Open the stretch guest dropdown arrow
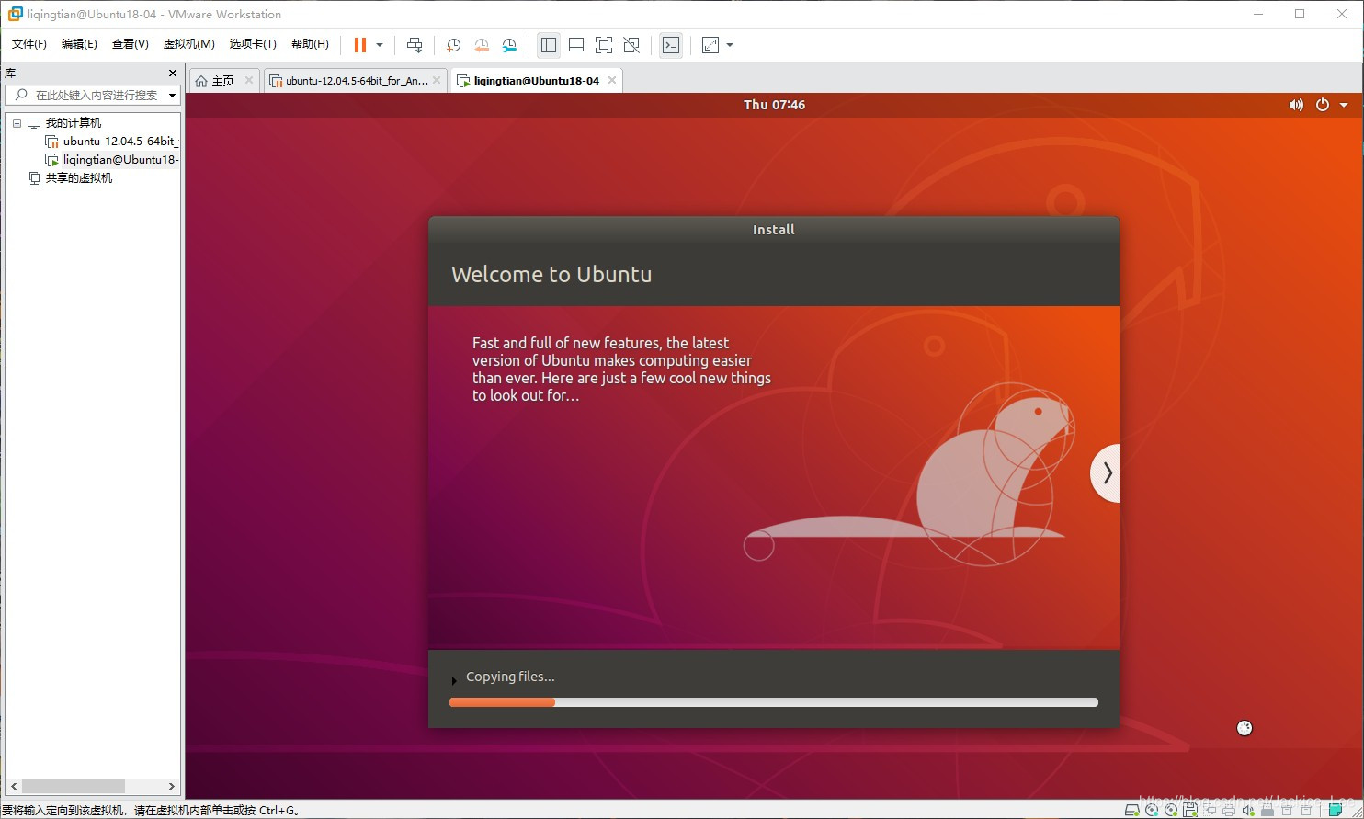 pyautogui.click(x=730, y=45)
